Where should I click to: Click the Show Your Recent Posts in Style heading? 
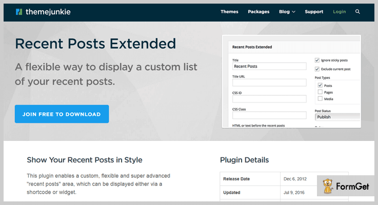pyautogui.click(x=85, y=160)
